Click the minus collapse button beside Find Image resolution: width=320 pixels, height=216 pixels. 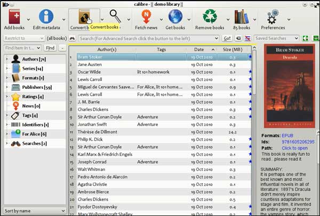coord(62,48)
